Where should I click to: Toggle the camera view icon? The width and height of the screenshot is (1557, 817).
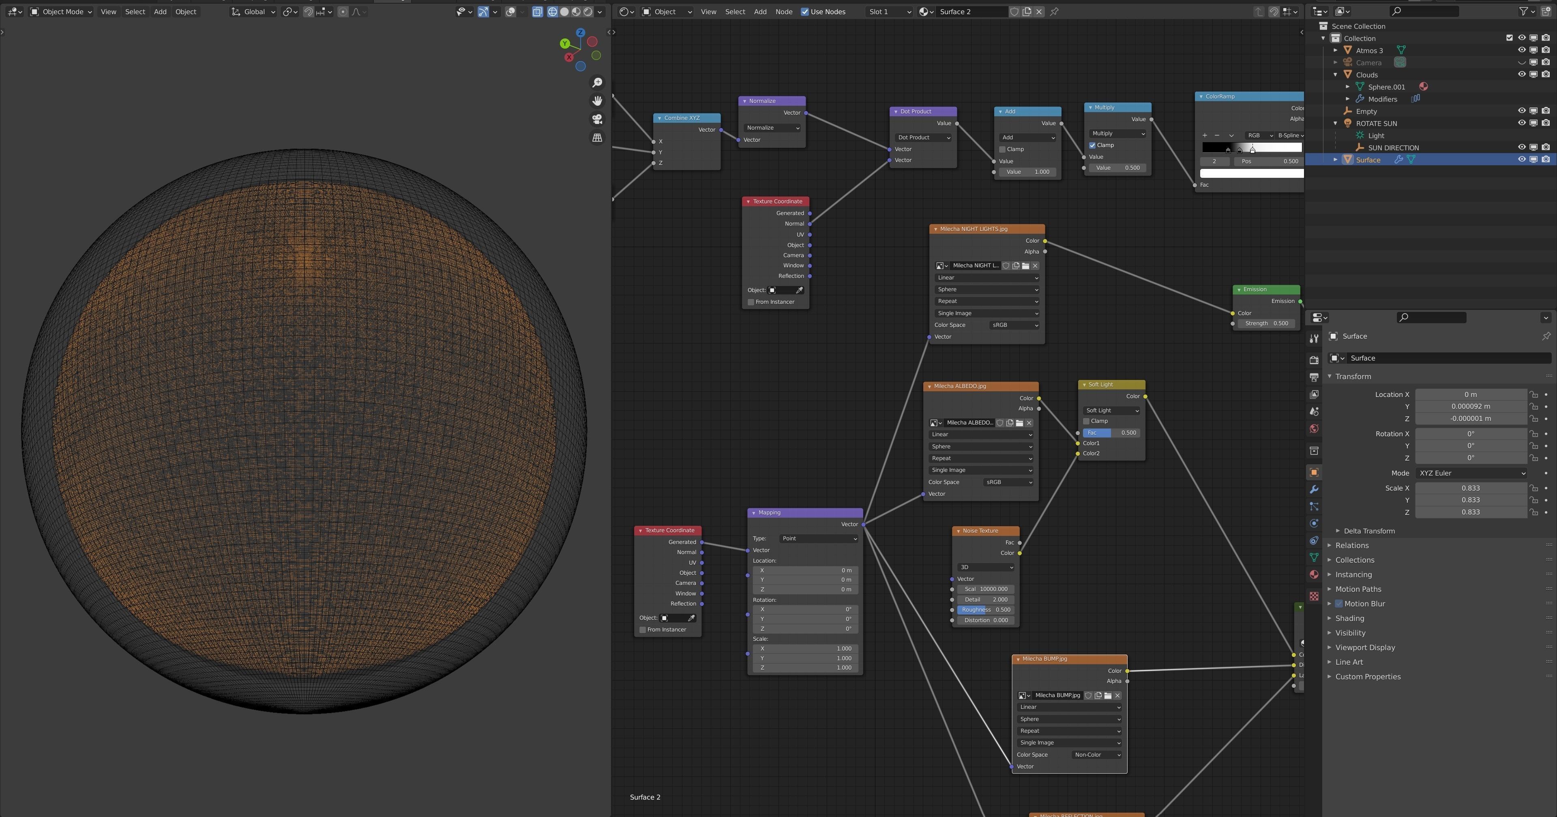[x=597, y=119]
